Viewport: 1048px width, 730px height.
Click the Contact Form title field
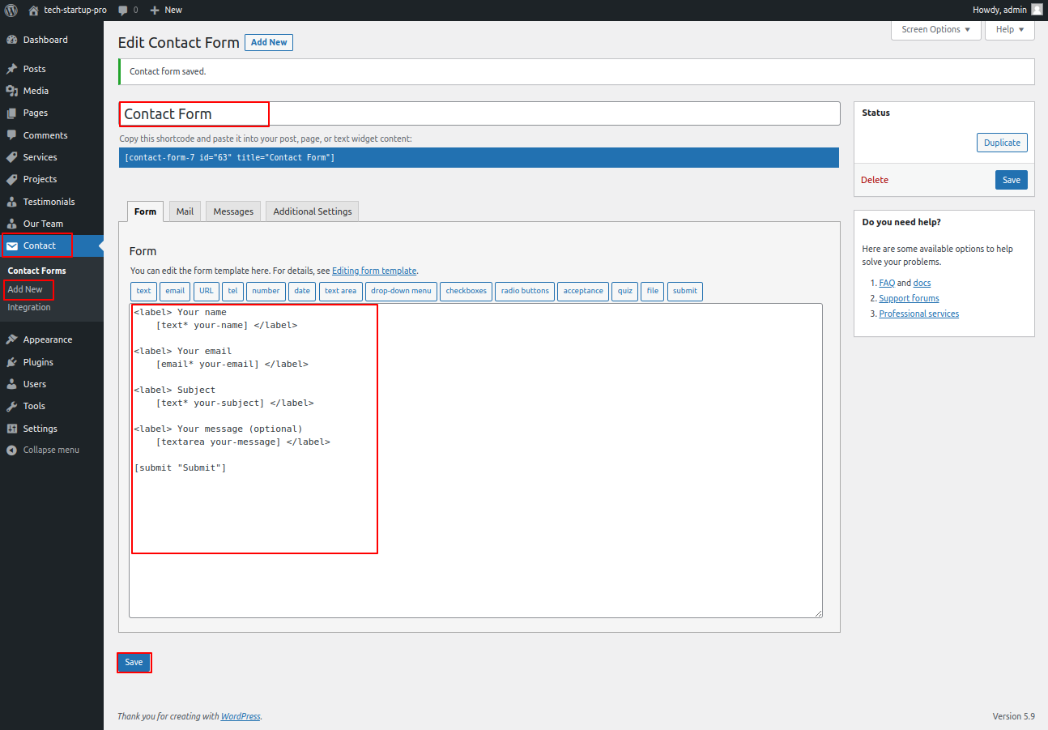(479, 114)
